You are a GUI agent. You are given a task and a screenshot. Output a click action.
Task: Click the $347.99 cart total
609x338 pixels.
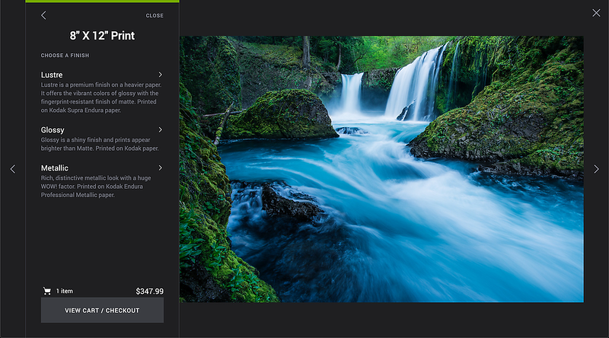tap(149, 292)
